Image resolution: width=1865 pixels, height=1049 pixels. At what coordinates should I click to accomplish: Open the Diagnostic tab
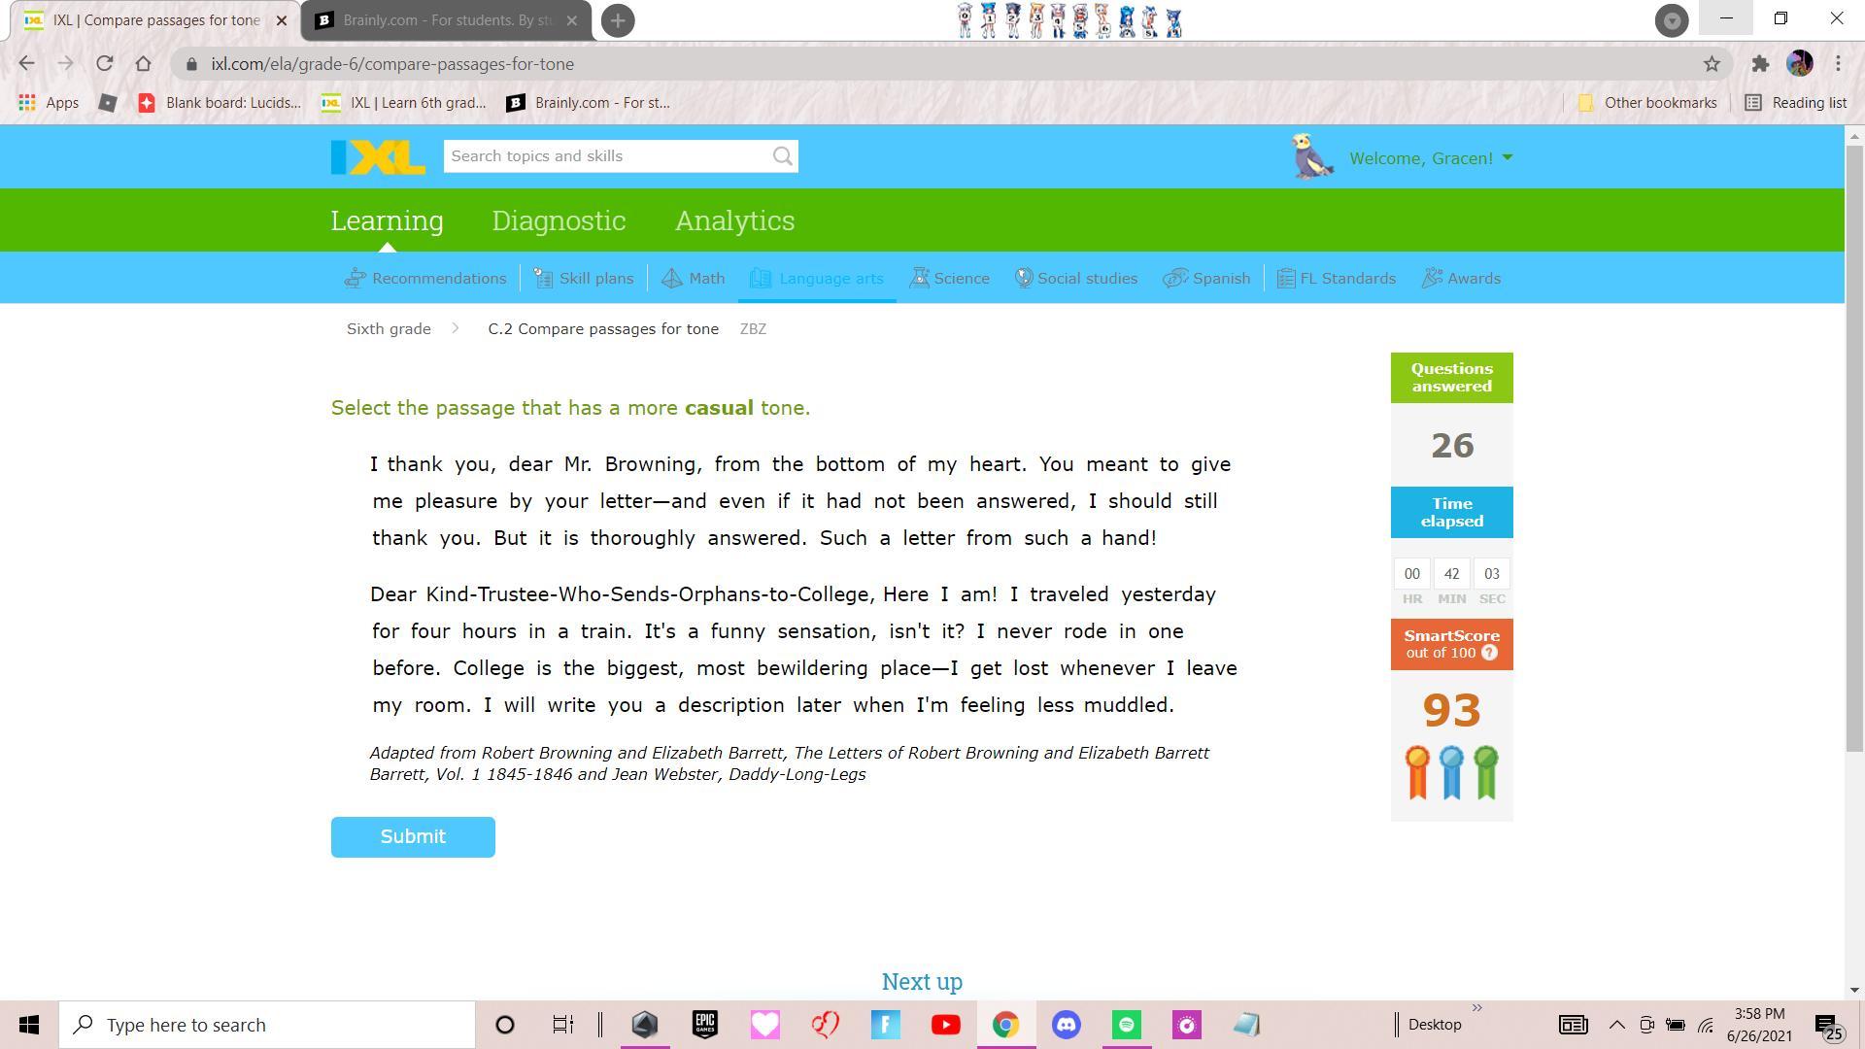(559, 220)
